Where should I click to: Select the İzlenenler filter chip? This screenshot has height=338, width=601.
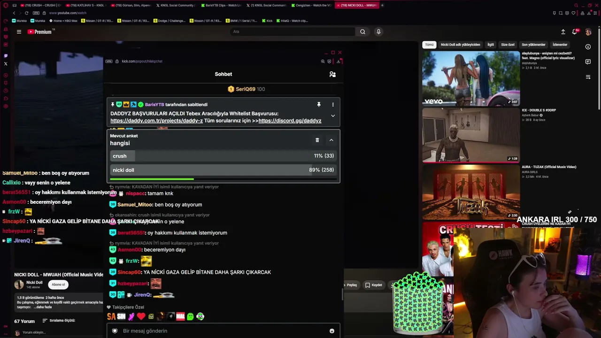coord(560,45)
